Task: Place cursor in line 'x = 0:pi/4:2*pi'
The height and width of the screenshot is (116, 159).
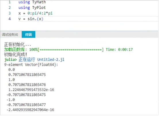Action: pyautogui.click(x=35, y=13)
